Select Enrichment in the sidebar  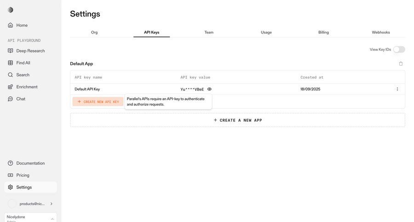27,87
